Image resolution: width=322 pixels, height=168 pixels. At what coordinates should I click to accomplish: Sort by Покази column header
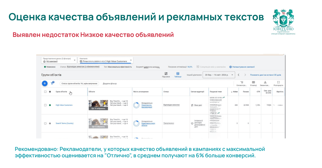(x=246, y=91)
